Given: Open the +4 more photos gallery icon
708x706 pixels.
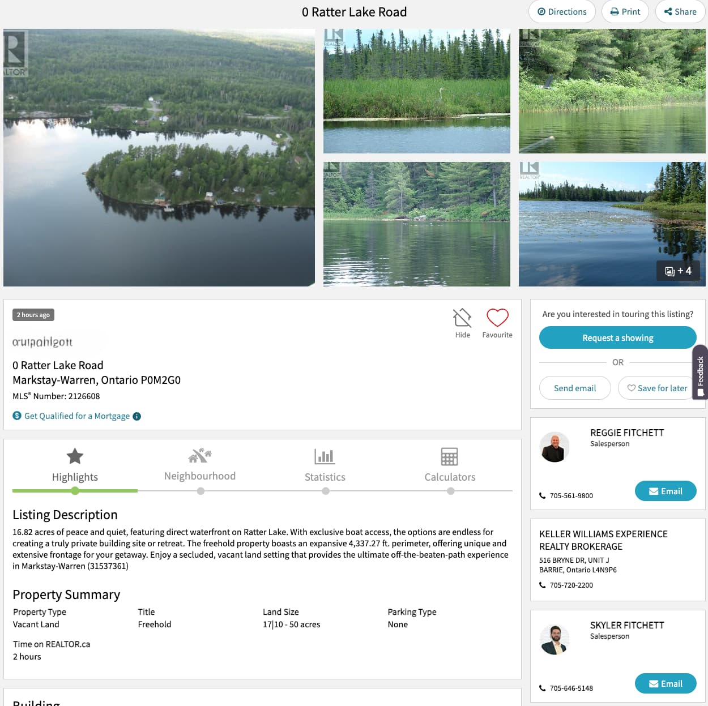Looking at the screenshot, I should click(x=678, y=271).
